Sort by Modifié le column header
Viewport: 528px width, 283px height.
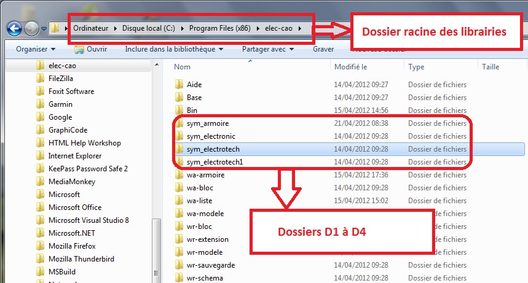tap(350, 67)
